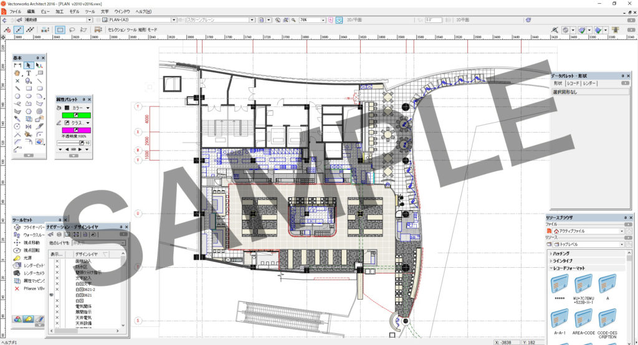The image size is (638, 345).
Task: Select the Circle tool in 基本 palette
Action: coord(17,96)
